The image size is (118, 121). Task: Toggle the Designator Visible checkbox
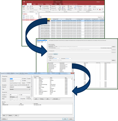[23, 79]
